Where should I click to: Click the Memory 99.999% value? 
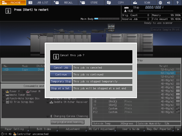176,15
